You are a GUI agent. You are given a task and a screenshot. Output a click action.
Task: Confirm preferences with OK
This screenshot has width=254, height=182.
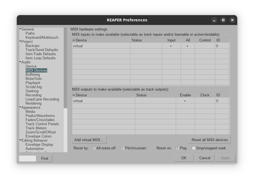coord(184,158)
